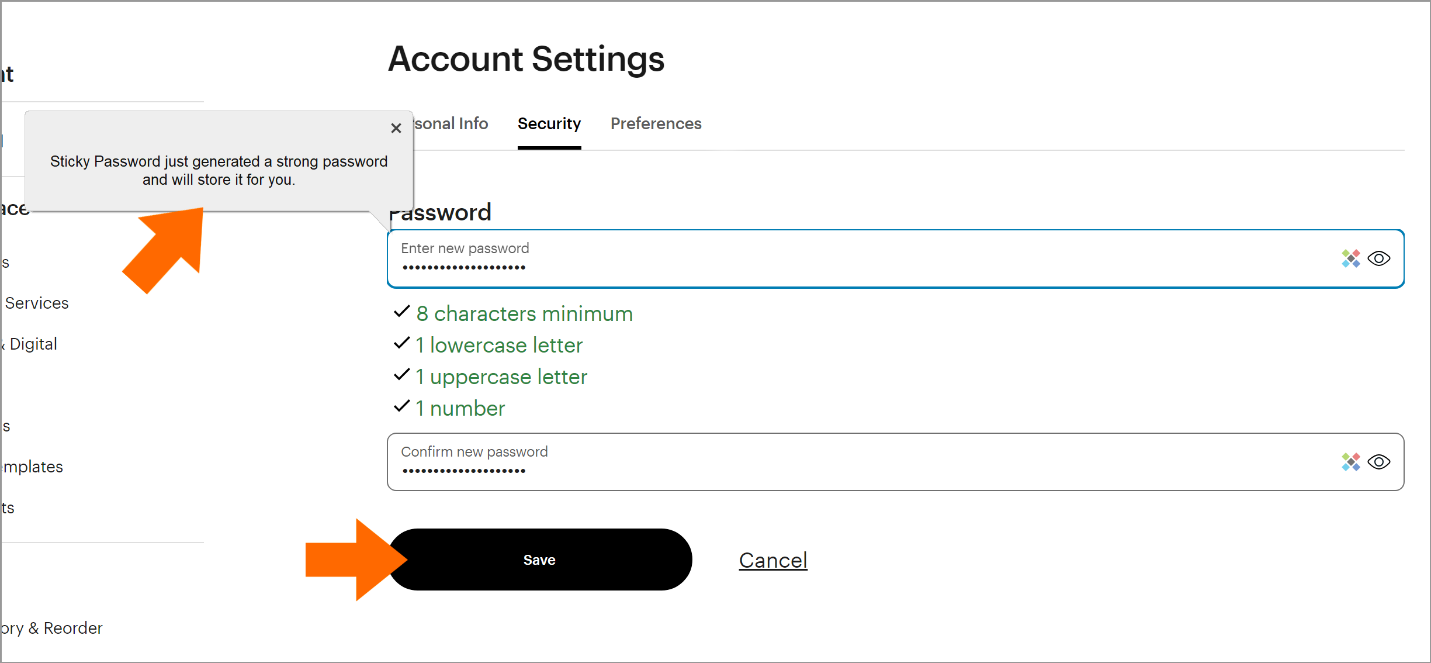The height and width of the screenshot is (663, 1431).
Task: Click the '1 lowercase letter' requirement text
Action: tap(499, 346)
